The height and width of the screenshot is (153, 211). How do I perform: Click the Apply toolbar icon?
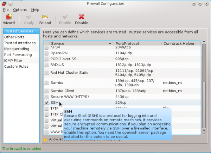[29, 19]
